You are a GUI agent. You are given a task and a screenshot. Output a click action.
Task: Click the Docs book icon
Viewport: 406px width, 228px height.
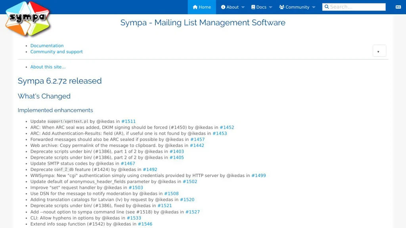point(253,7)
